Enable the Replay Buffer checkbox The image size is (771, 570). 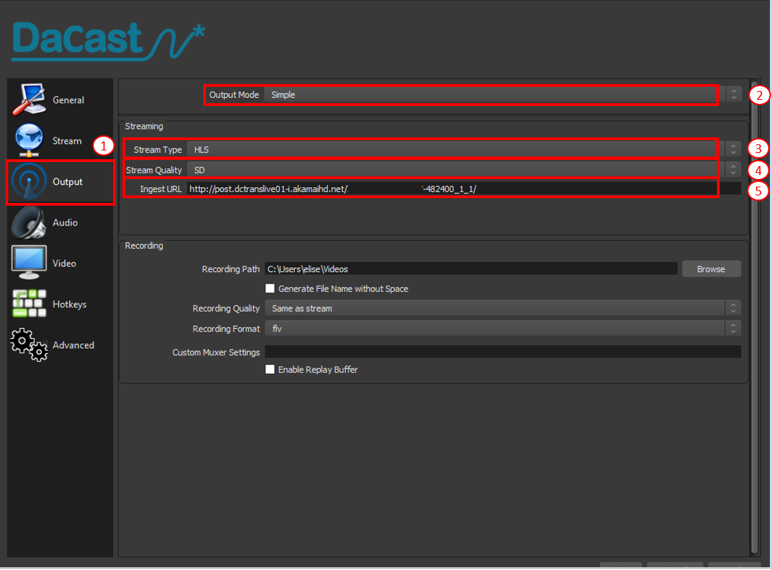(270, 369)
